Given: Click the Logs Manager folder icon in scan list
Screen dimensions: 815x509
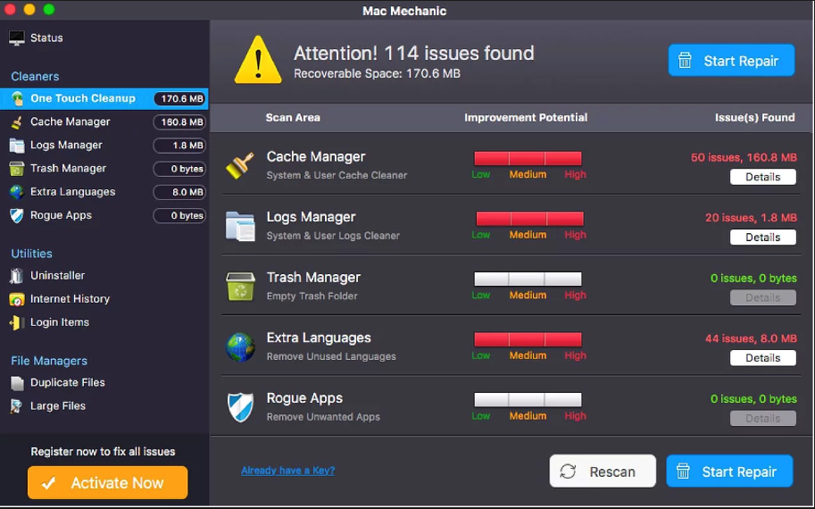Looking at the screenshot, I should point(239,226).
